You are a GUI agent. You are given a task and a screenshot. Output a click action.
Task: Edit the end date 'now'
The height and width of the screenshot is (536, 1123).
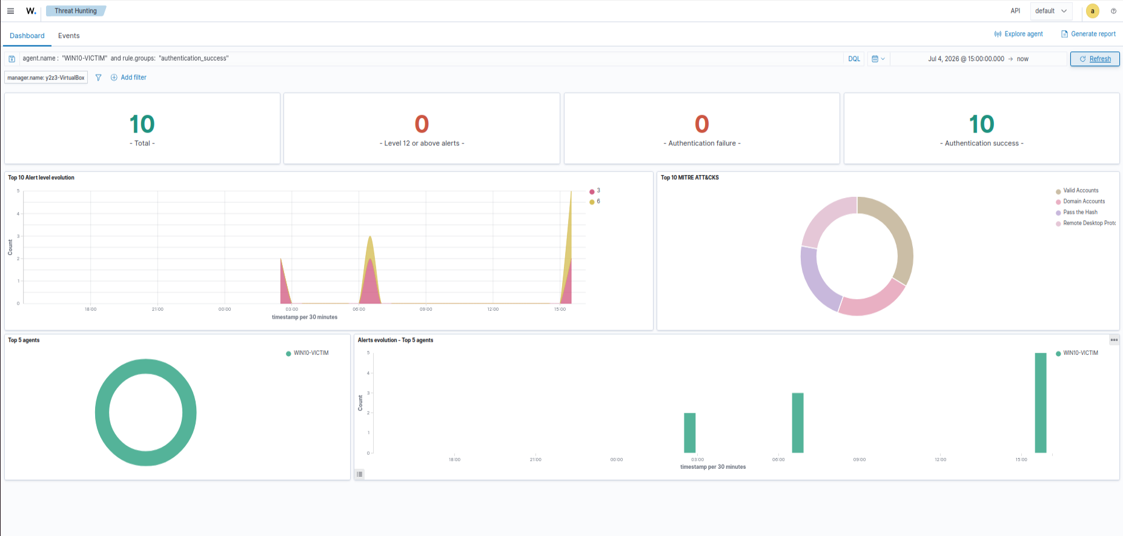[x=1022, y=59]
